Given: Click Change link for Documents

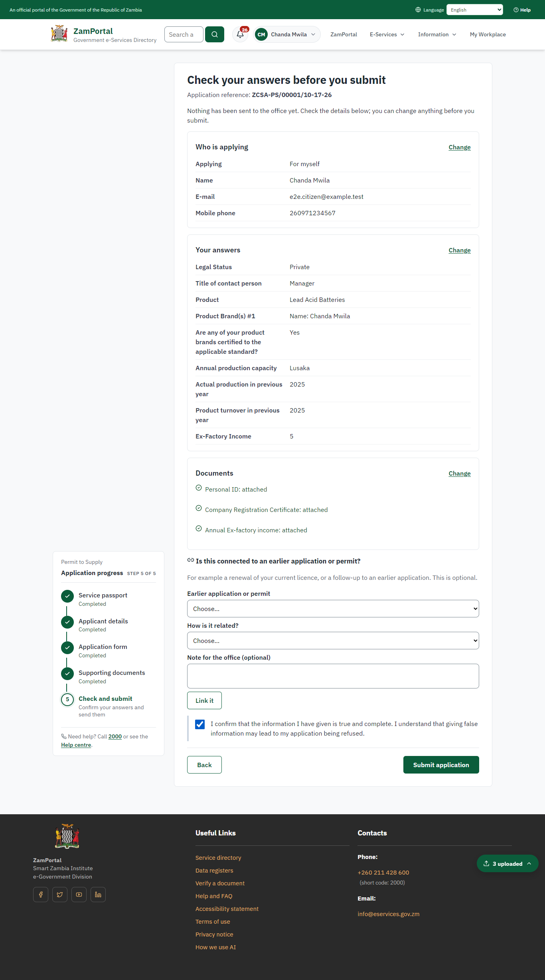Looking at the screenshot, I should tap(460, 474).
